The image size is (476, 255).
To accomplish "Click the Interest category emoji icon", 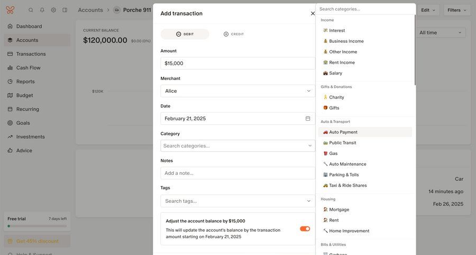I will tap(325, 30).
